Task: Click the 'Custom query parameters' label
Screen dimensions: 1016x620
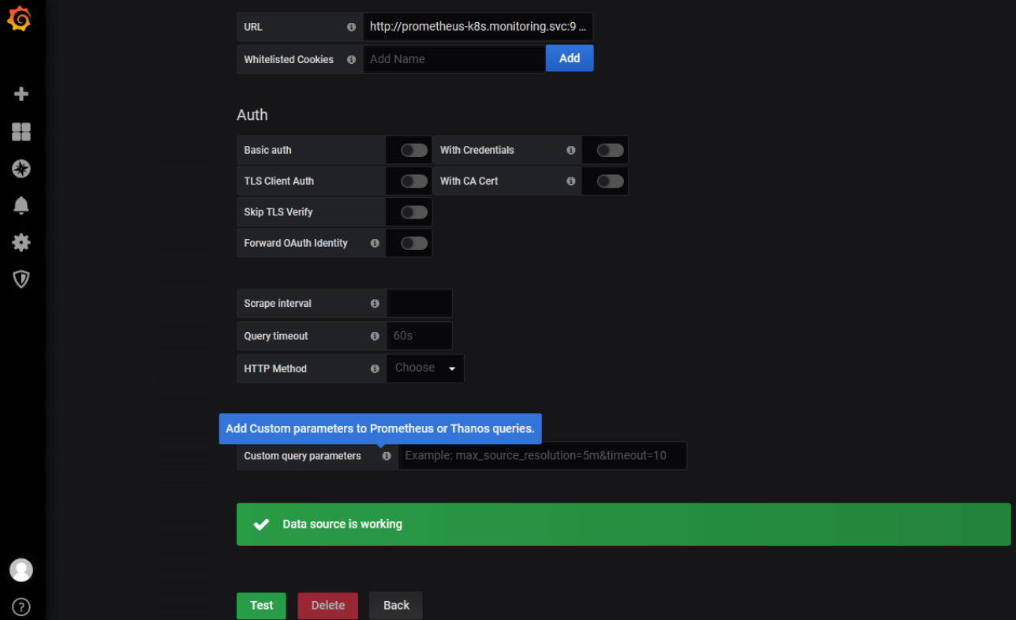Action: pos(303,456)
